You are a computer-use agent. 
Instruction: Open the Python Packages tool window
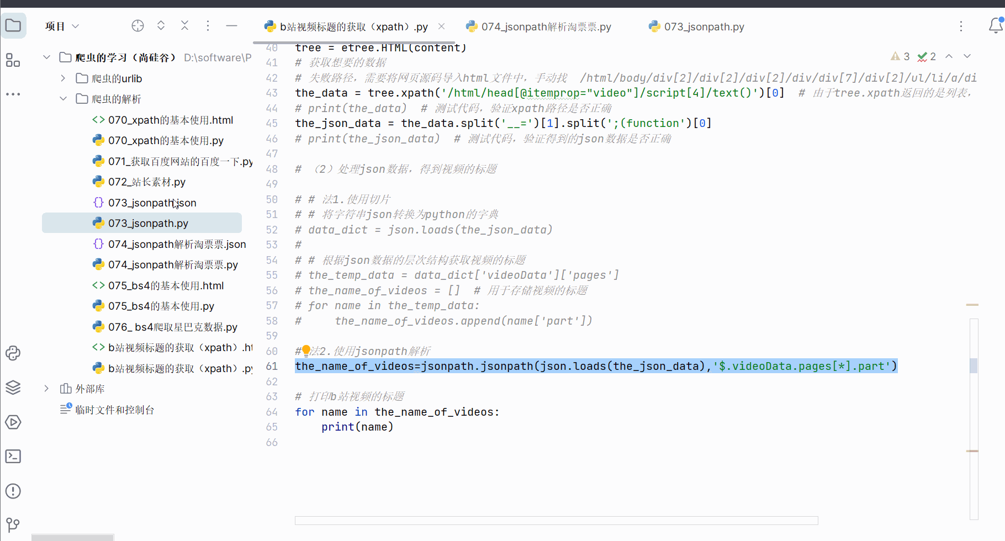click(x=13, y=353)
